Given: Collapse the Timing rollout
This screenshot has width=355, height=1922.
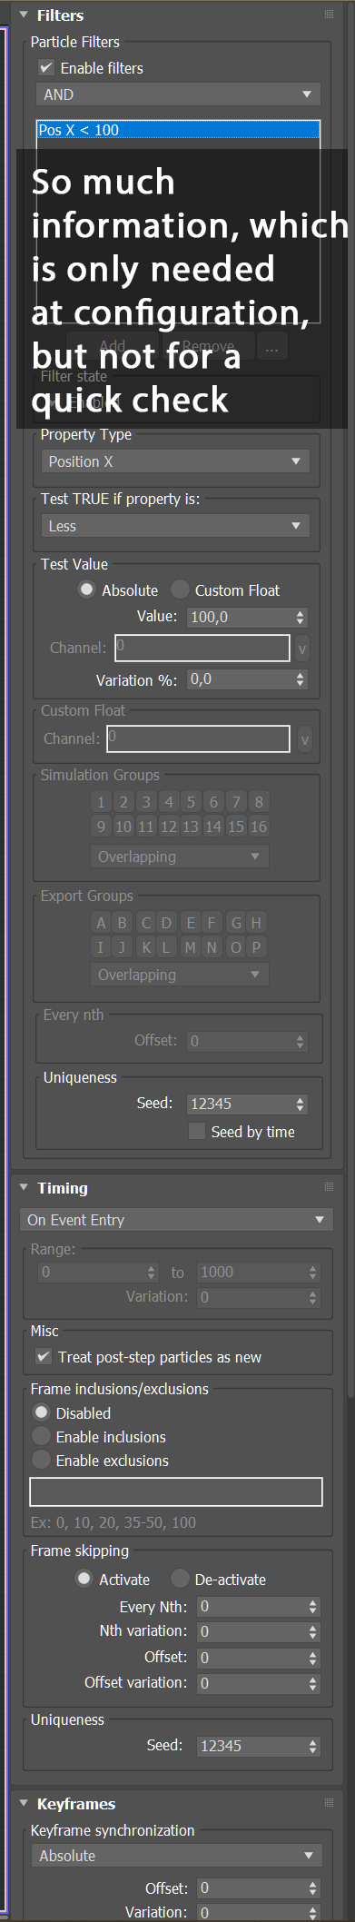Looking at the screenshot, I should [24, 1187].
